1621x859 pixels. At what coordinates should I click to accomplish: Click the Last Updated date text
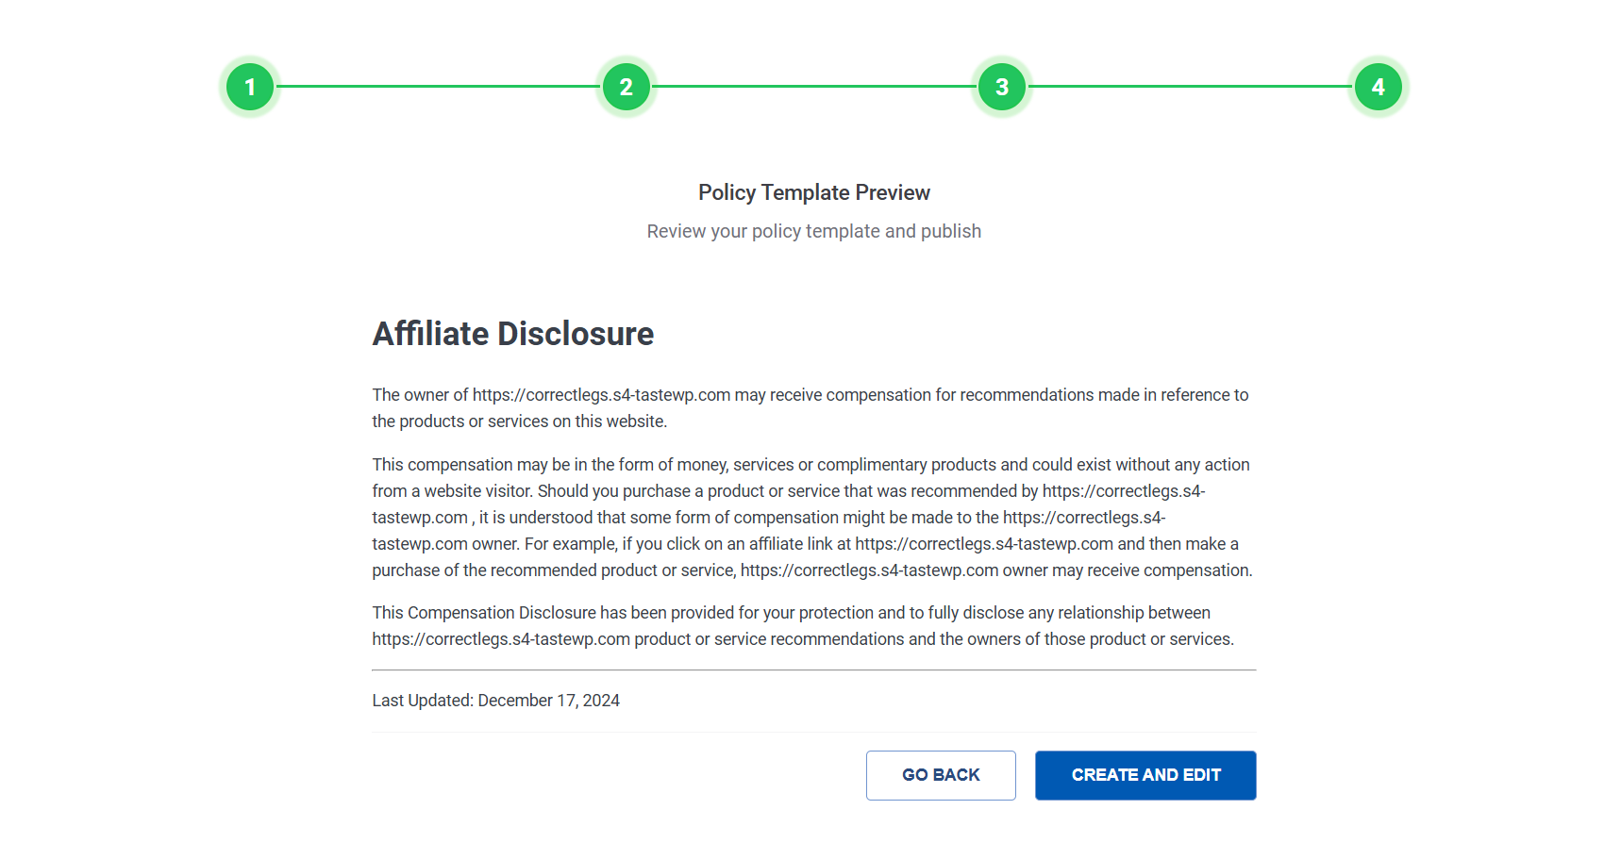click(x=495, y=700)
